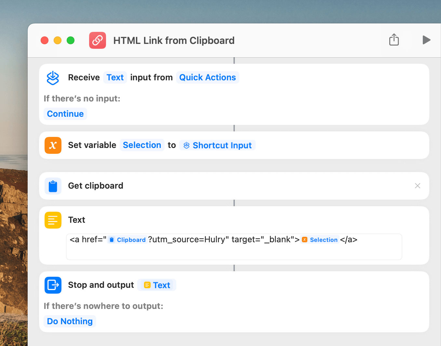The width and height of the screenshot is (441, 346).
Task: Open the Quick Actions source selector
Action: point(207,78)
